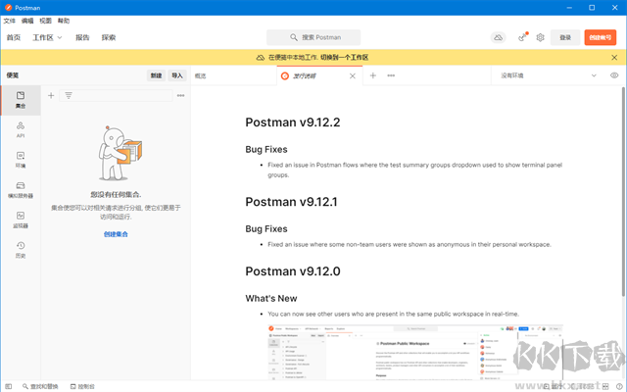Open the 文件 menu
Image resolution: width=627 pixels, height=392 pixels.
point(9,21)
